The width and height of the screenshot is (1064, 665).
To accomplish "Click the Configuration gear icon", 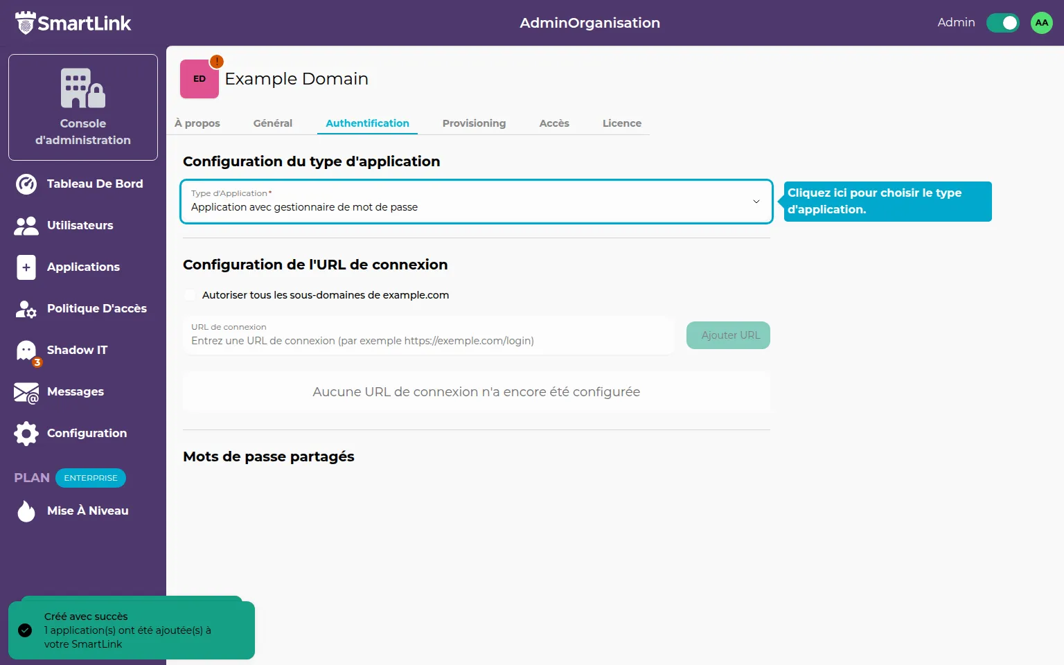I will point(26,434).
